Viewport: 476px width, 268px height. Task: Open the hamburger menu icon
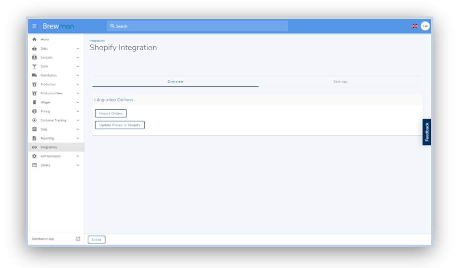coord(34,26)
